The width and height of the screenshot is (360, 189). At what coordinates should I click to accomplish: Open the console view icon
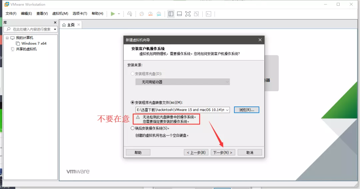click(208, 14)
